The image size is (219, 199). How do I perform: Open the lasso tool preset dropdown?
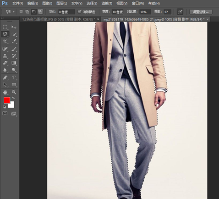(x=14, y=12)
